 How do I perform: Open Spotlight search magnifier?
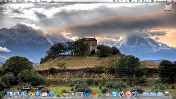tap(172, 1)
